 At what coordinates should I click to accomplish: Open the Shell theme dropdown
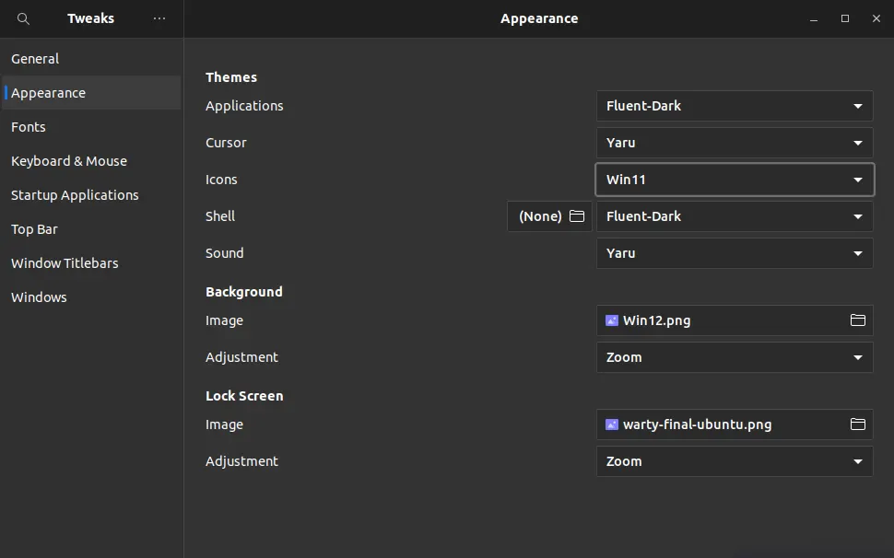tap(734, 215)
